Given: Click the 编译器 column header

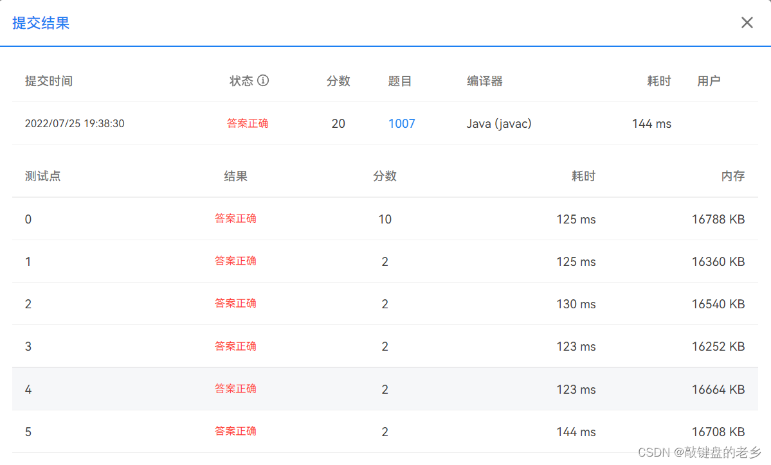Looking at the screenshot, I should point(484,81).
